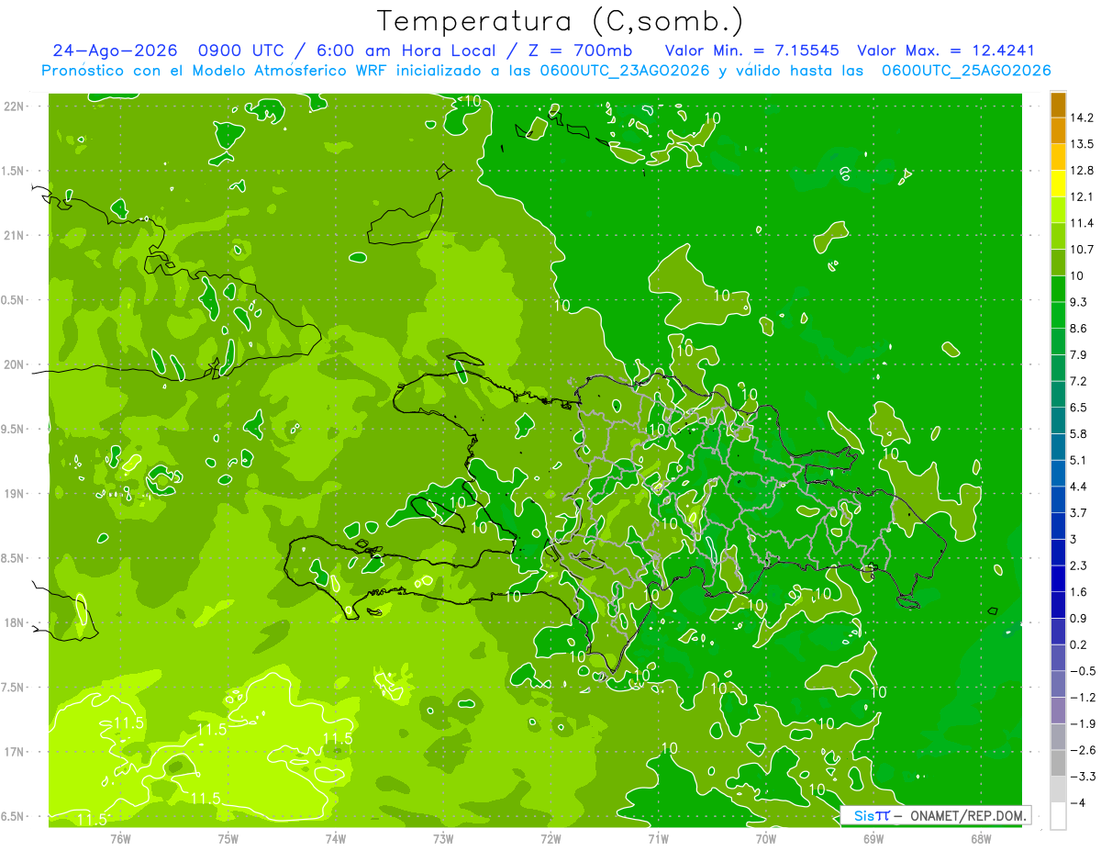The width and height of the screenshot is (1101, 851).
Task: Click the initialization time '0600UTC_23AGO2026'
Action: coord(624,71)
